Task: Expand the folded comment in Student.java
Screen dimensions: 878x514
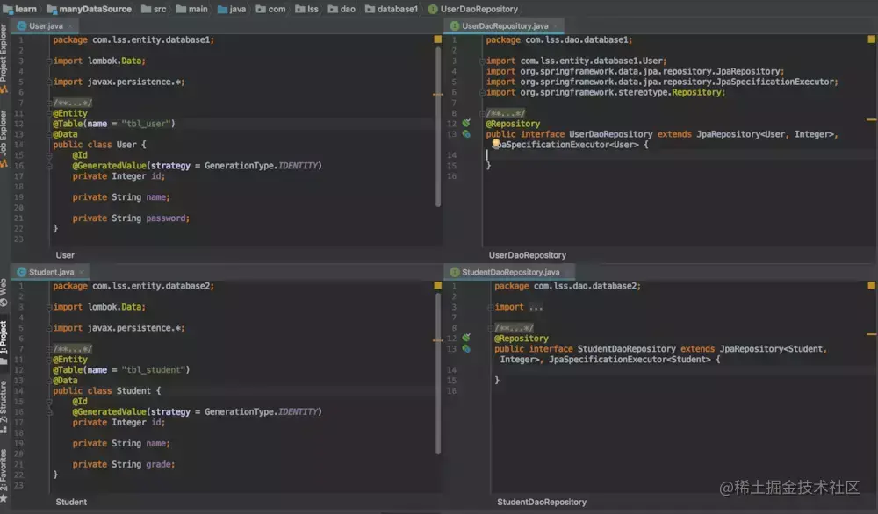Action: click(72, 349)
